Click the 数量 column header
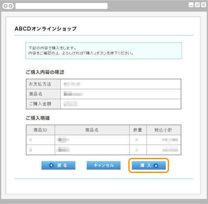The width and height of the screenshot is (208, 204). coord(138,130)
